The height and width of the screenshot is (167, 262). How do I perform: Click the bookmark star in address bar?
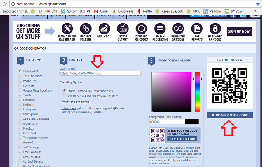(258, 4)
